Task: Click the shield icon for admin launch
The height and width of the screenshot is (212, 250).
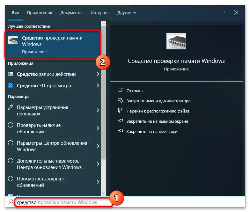Action: [x=120, y=100]
